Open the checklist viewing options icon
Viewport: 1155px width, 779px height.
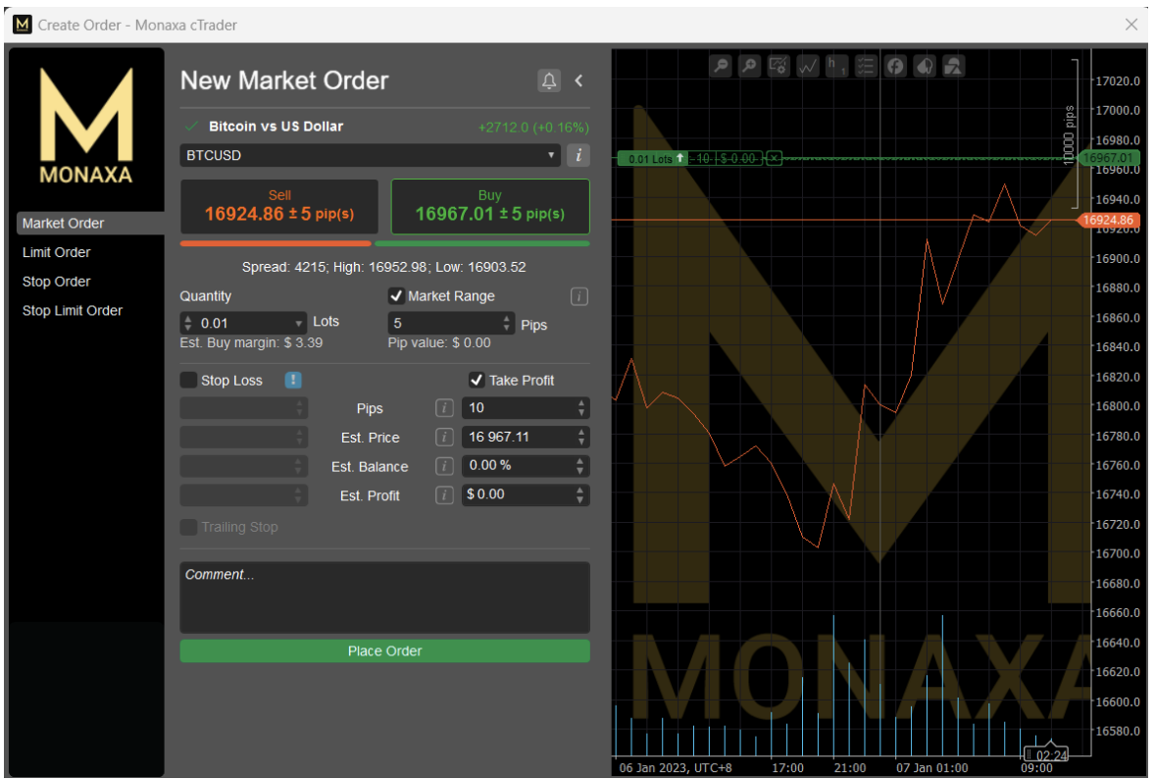(x=866, y=67)
